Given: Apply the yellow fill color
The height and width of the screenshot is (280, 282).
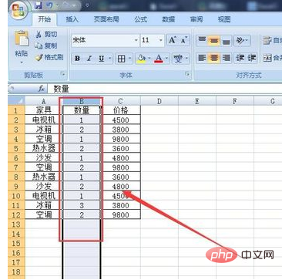Looking at the screenshot, I should (x=141, y=59).
